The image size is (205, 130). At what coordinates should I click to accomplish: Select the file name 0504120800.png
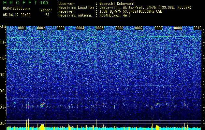(17, 9)
